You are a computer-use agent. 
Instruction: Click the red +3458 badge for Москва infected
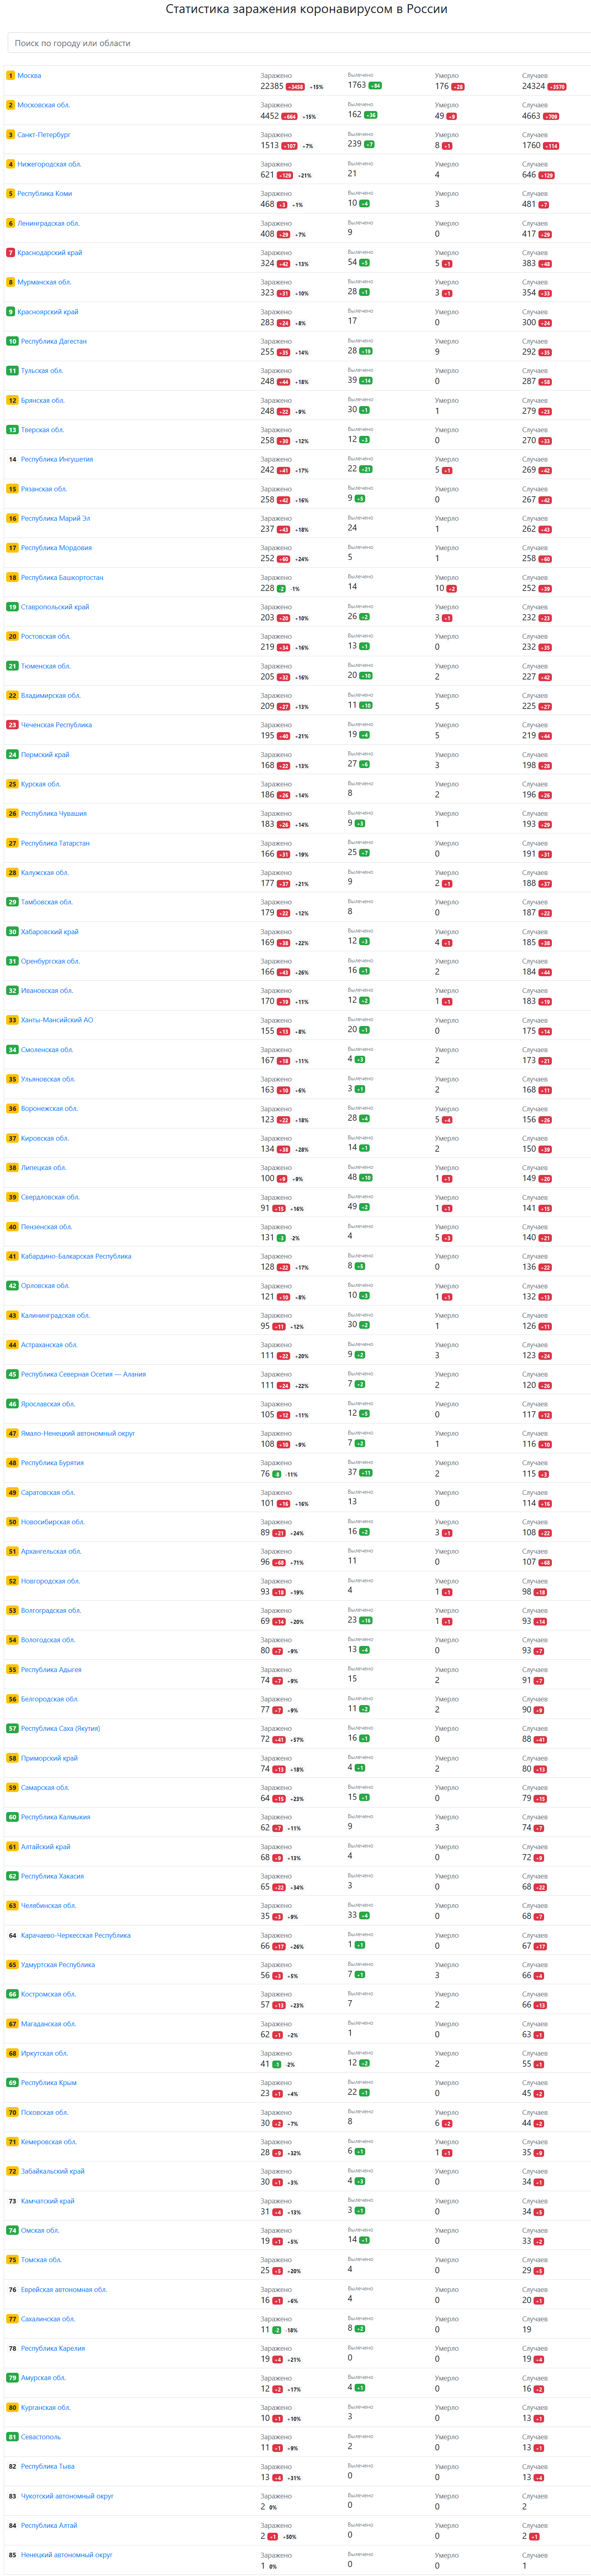295,87
